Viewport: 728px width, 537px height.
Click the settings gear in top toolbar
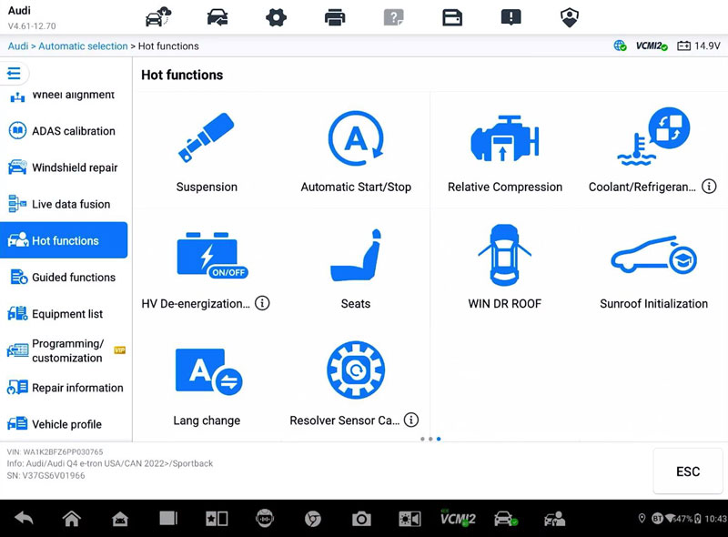276,17
